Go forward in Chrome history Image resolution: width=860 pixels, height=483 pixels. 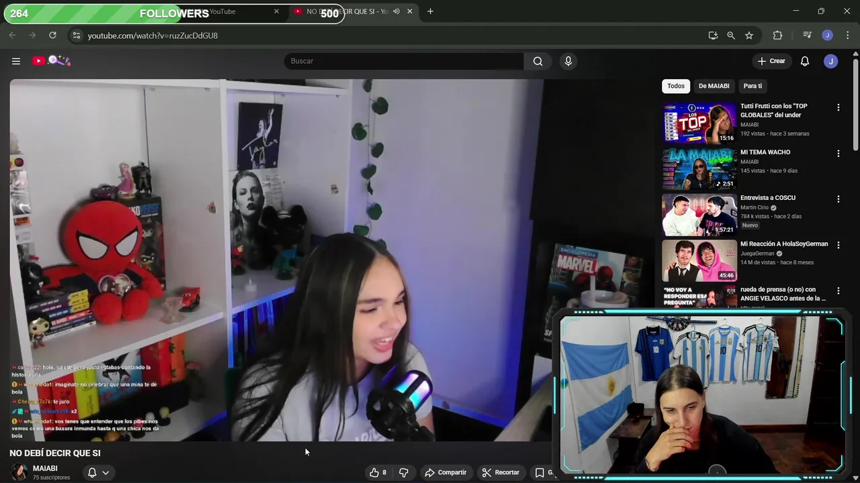coord(32,36)
